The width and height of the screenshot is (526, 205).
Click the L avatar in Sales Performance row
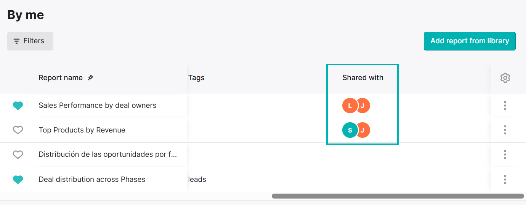pyautogui.click(x=350, y=106)
